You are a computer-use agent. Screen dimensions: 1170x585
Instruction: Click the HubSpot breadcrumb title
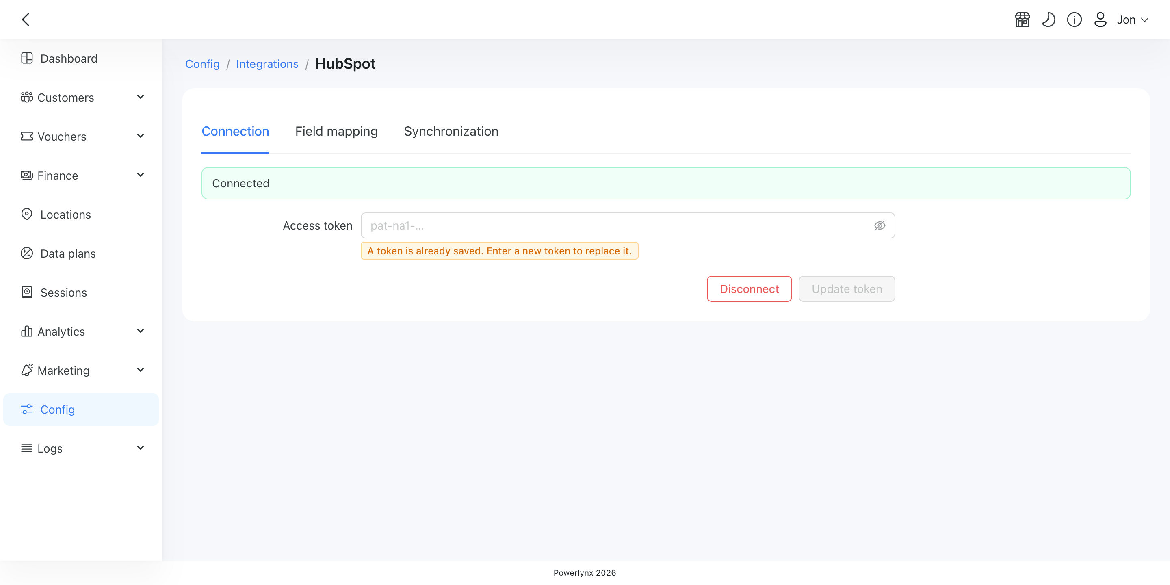tap(345, 64)
